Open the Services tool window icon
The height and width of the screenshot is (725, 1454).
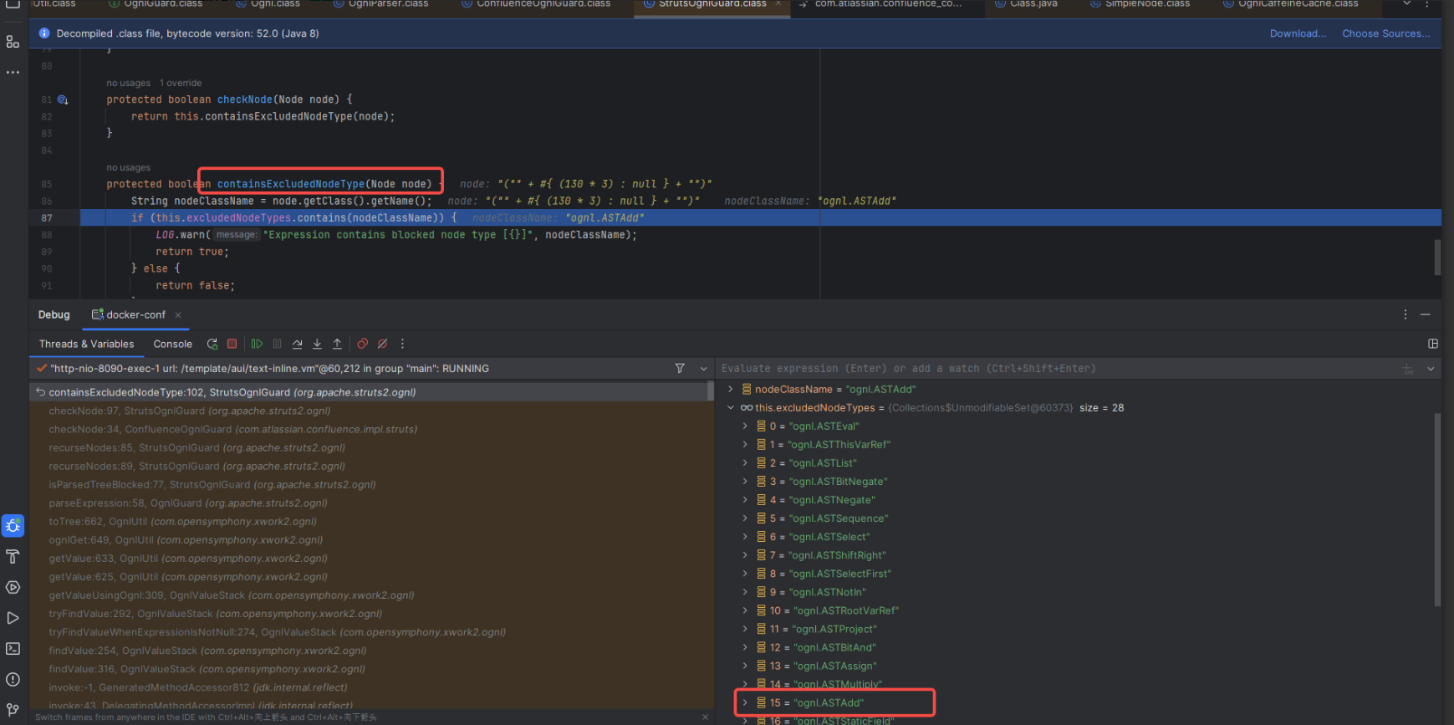click(13, 587)
